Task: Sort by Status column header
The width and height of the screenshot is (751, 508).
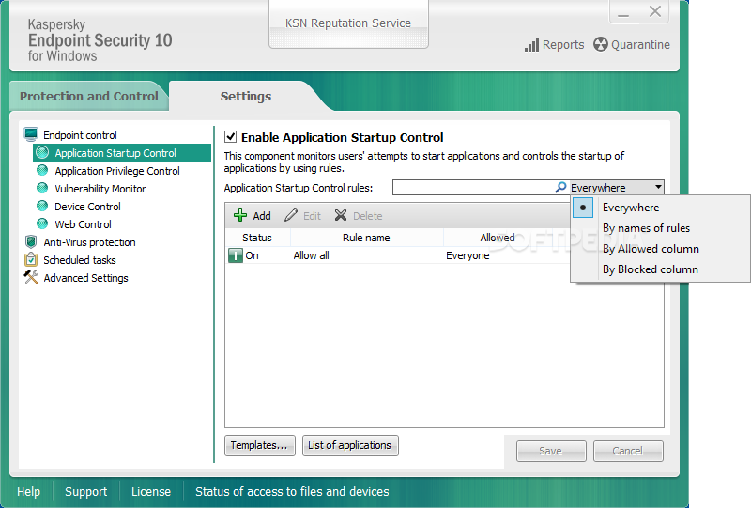Action: pyautogui.click(x=257, y=238)
